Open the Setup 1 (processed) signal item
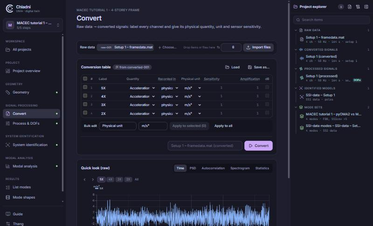 pos(332,78)
